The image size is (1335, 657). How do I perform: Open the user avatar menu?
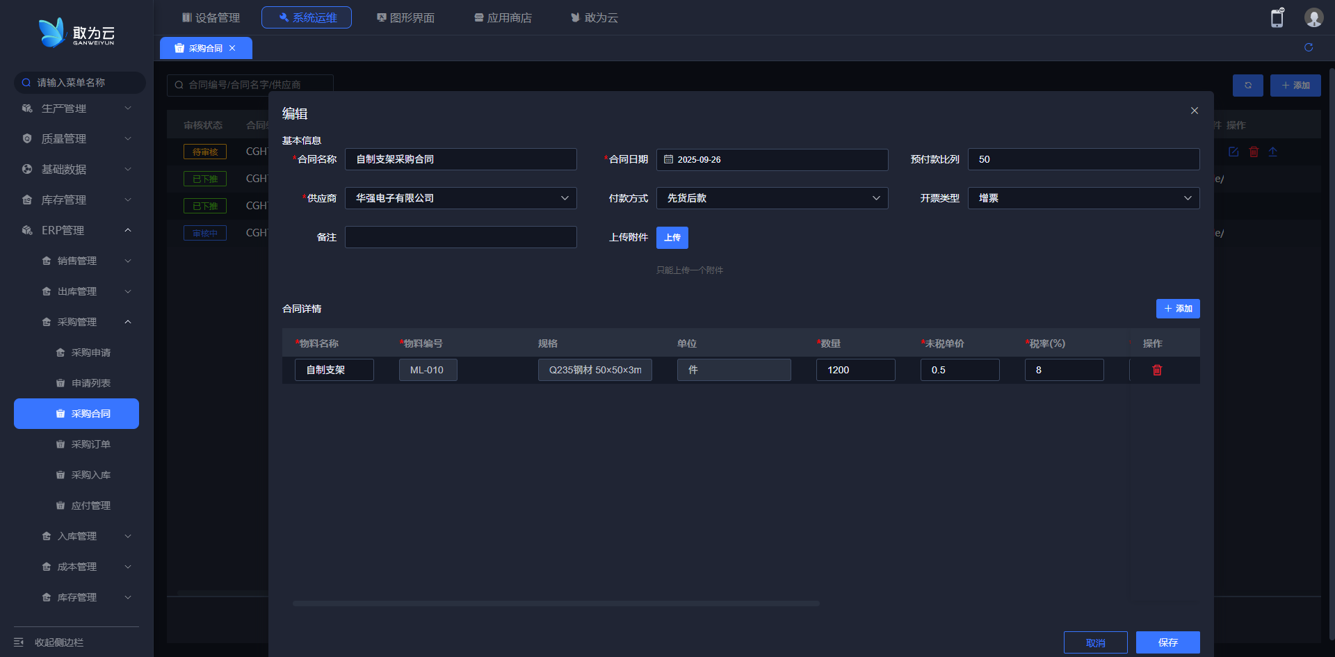tap(1313, 18)
